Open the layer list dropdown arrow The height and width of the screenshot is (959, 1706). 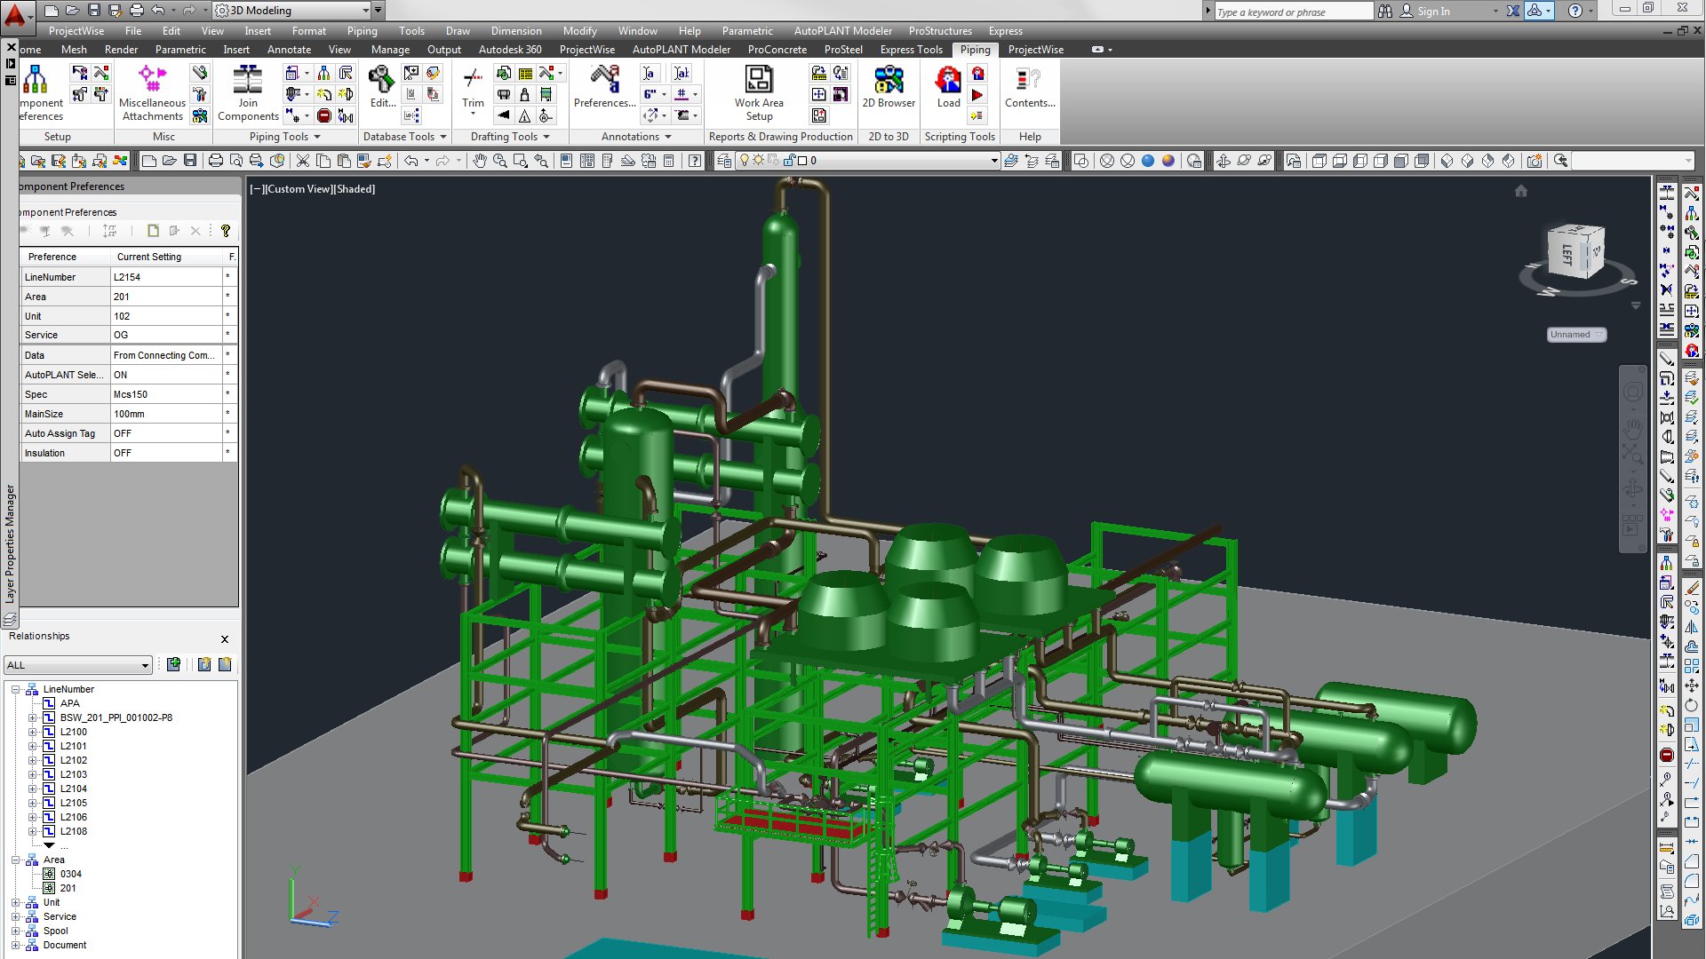(x=993, y=161)
